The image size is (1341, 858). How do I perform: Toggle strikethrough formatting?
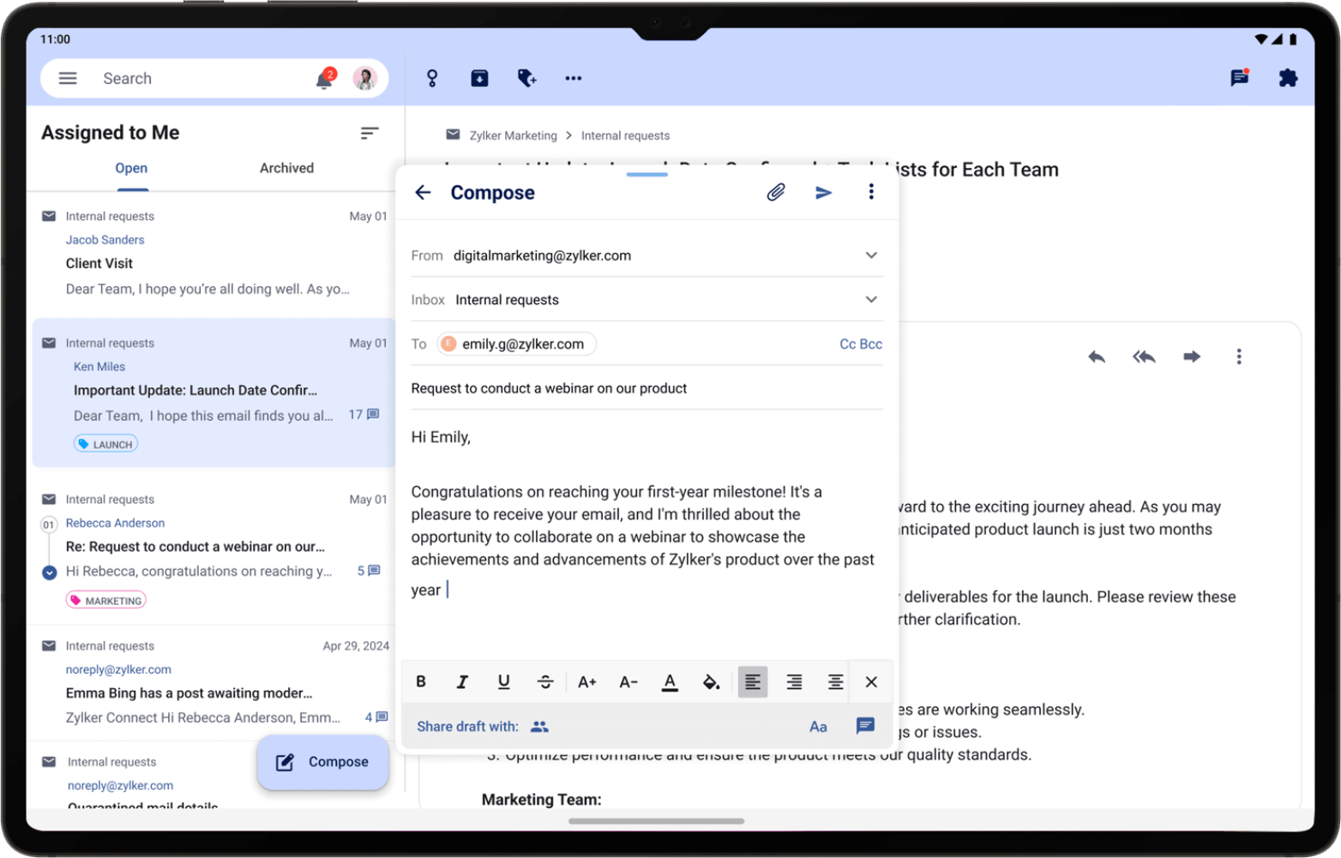545,682
